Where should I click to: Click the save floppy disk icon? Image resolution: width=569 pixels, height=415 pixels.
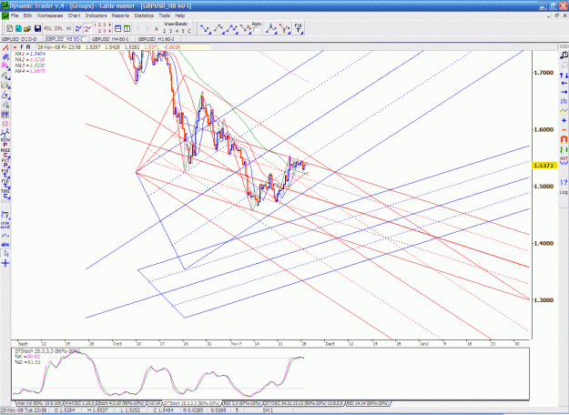[37, 28]
